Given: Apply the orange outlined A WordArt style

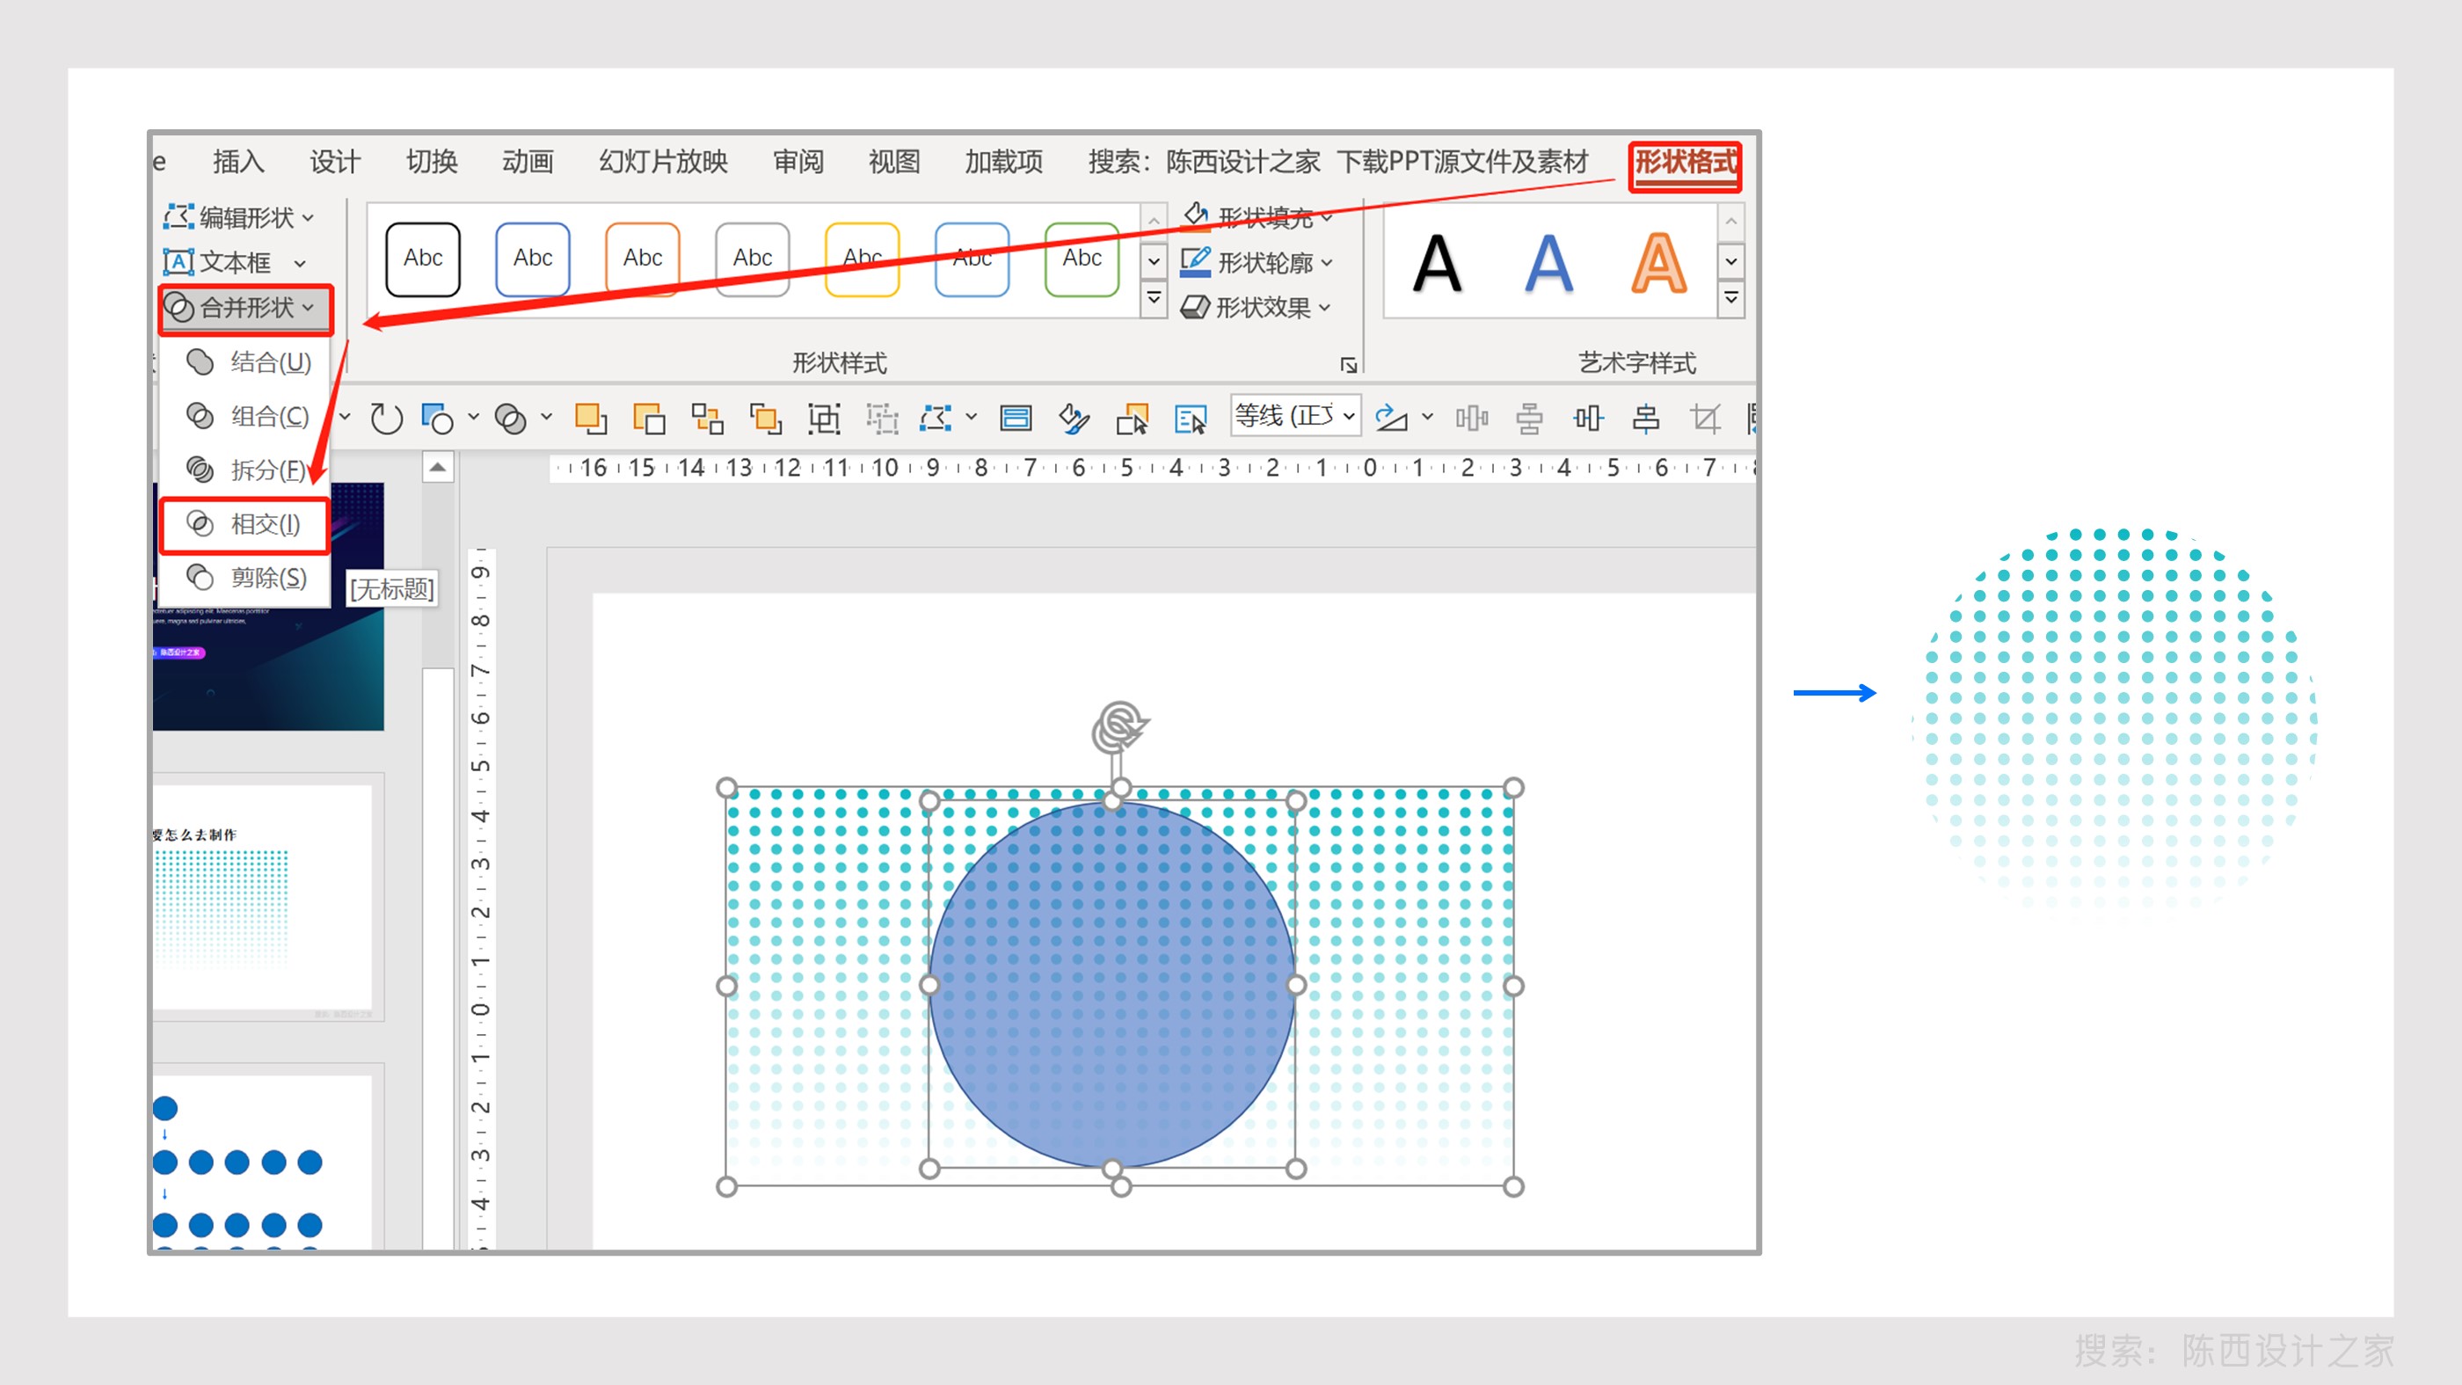Looking at the screenshot, I should pos(1658,264).
